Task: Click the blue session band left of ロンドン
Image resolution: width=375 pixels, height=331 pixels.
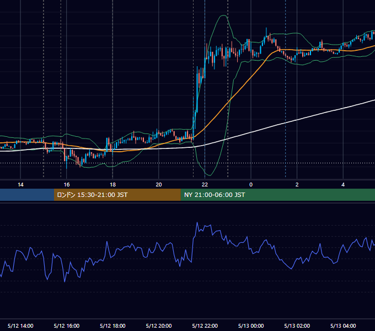Action: click(x=27, y=195)
